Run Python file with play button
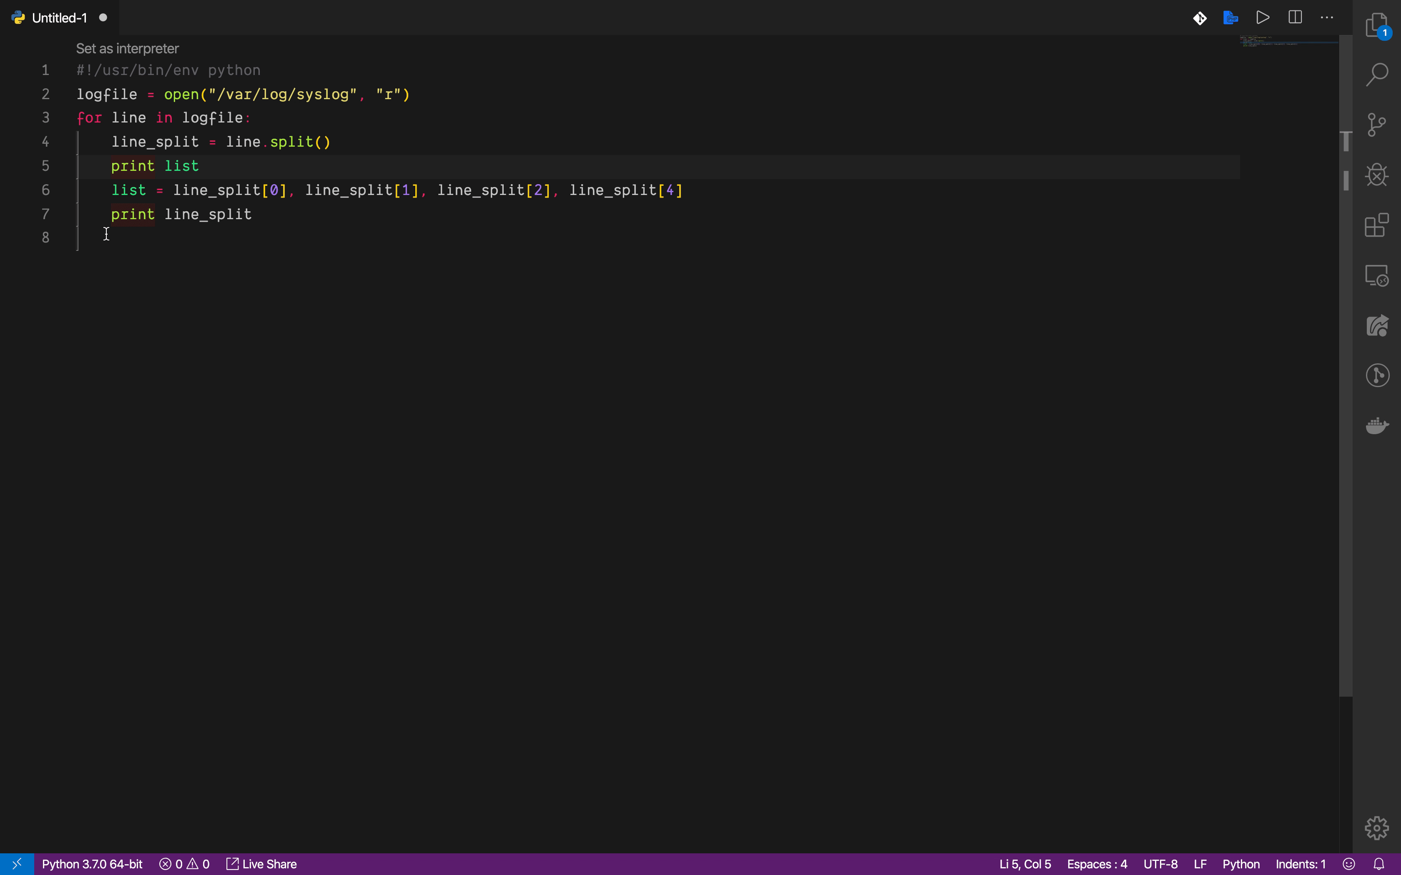 pos(1263,17)
